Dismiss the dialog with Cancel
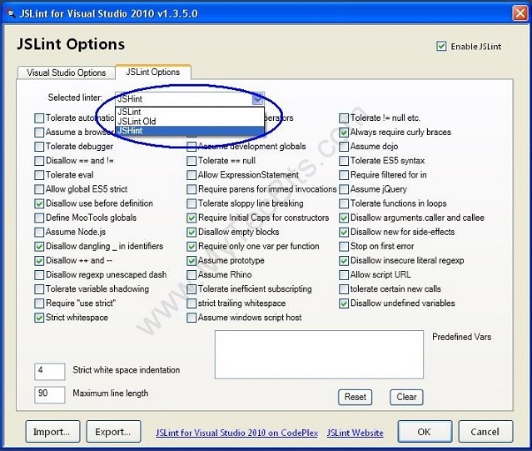This screenshot has width=532, height=451. (x=485, y=432)
